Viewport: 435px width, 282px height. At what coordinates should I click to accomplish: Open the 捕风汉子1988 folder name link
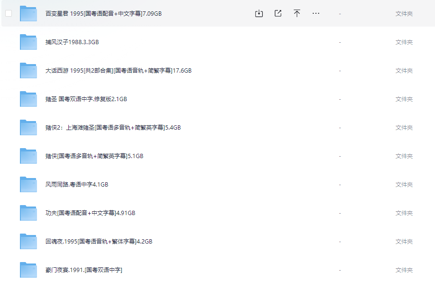pyautogui.click(x=72, y=42)
